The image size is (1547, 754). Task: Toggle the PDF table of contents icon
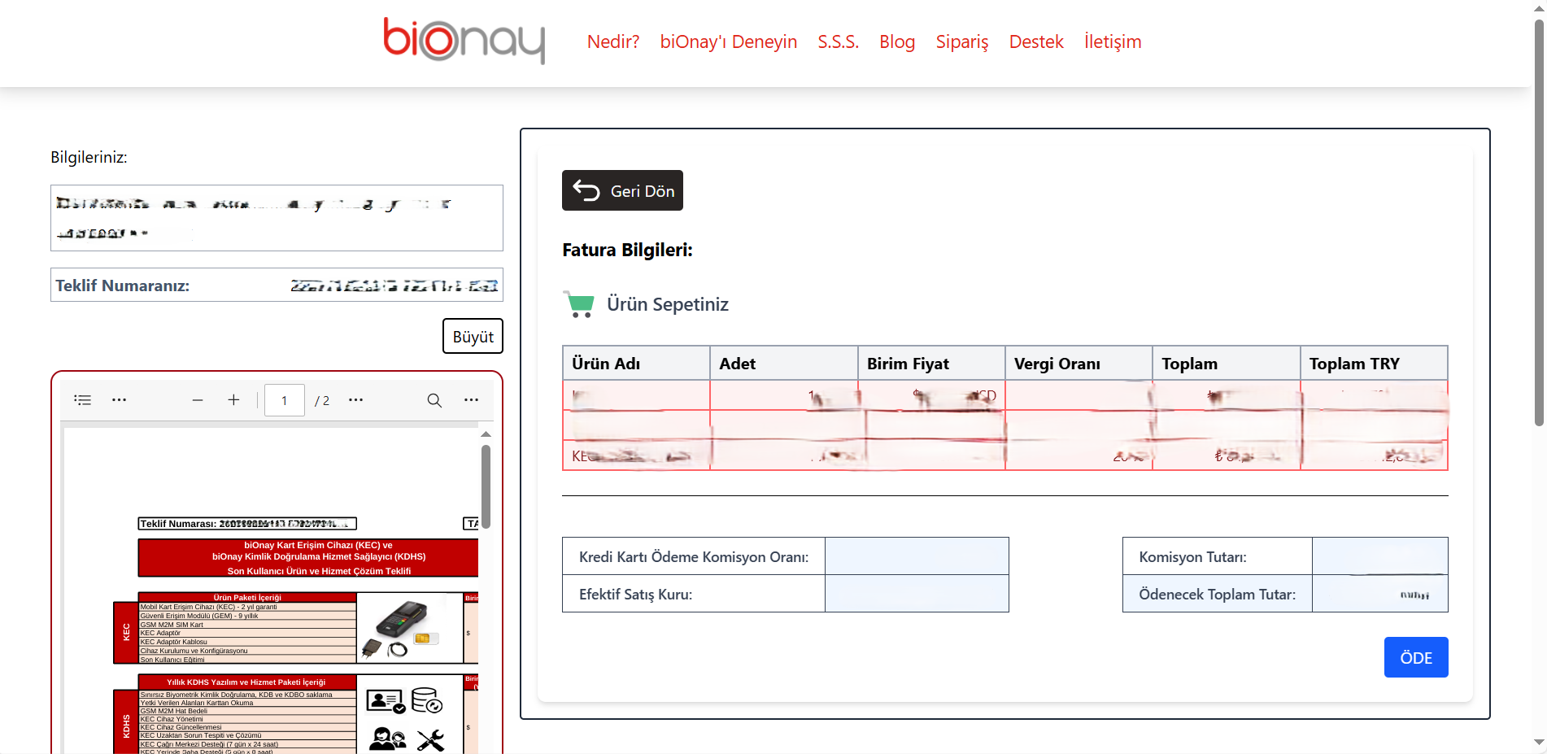coord(82,400)
